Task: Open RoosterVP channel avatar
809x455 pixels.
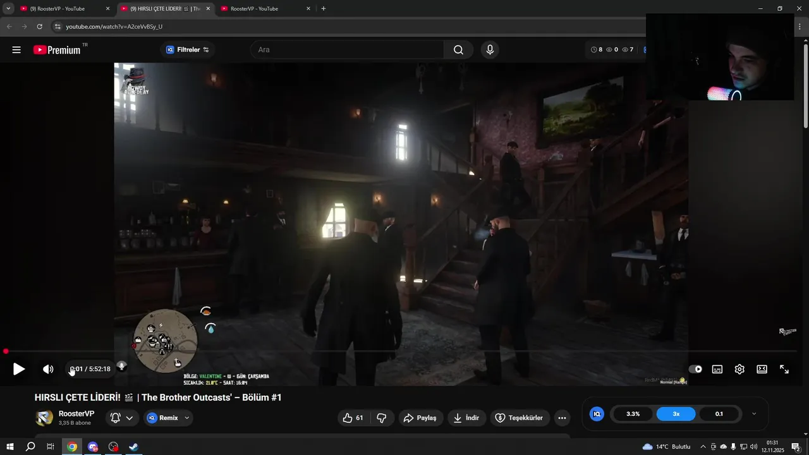Action: pyautogui.click(x=44, y=418)
